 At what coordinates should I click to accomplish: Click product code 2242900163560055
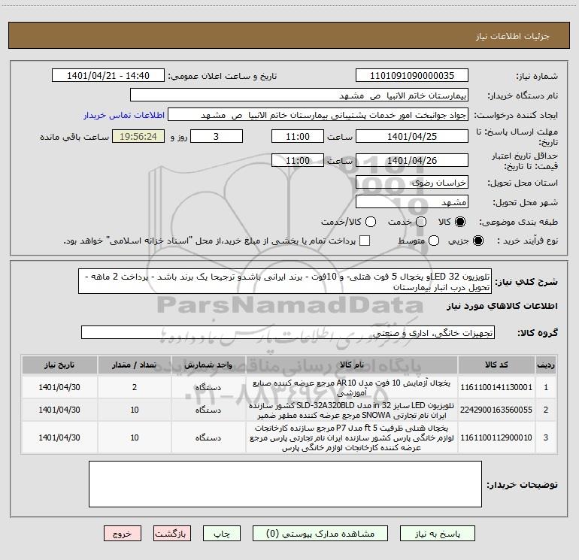click(496, 410)
